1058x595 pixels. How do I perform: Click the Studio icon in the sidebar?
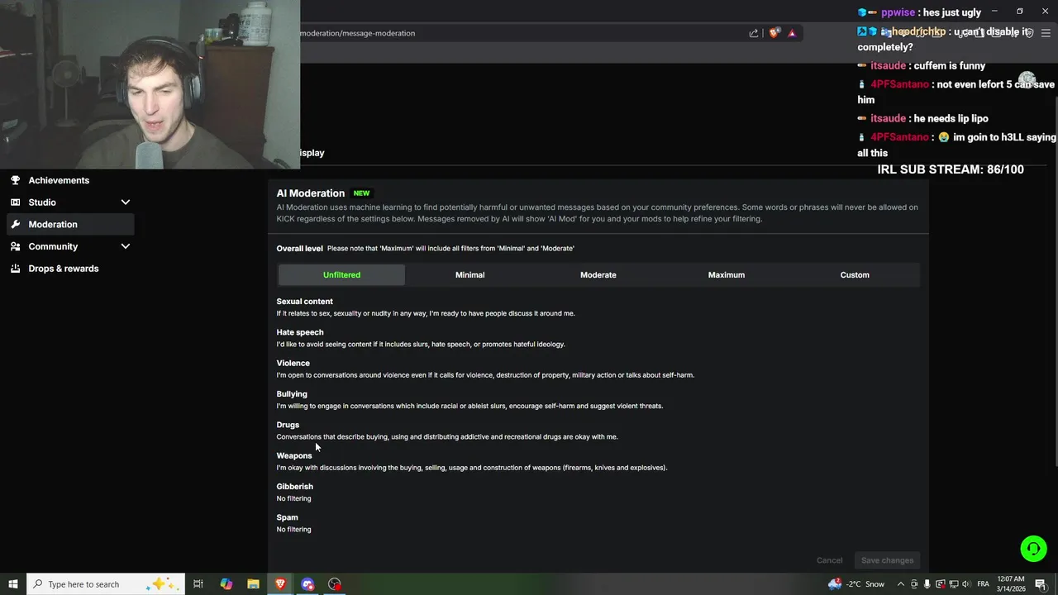pyautogui.click(x=16, y=202)
